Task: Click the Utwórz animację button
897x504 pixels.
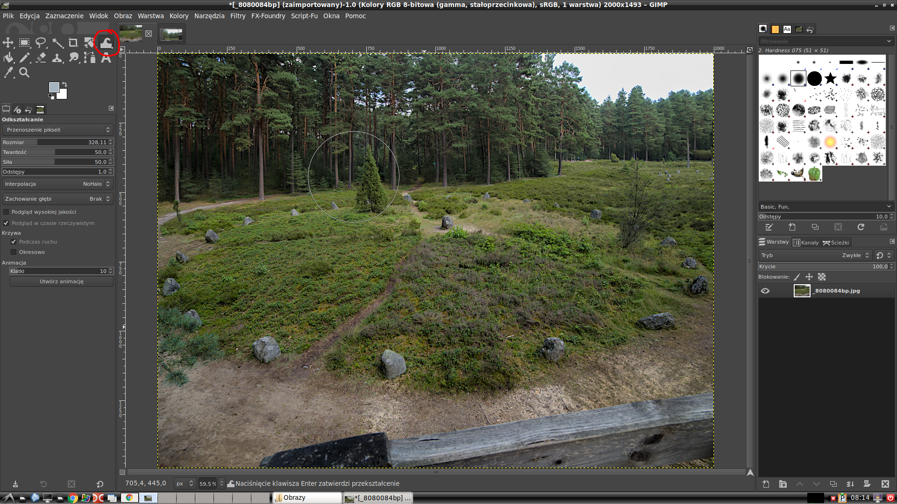Action: coord(62,281)
